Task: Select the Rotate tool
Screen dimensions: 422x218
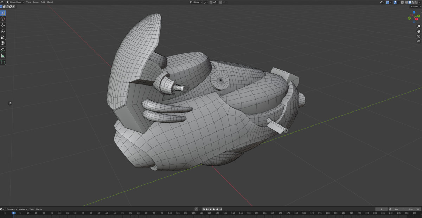Action: [x=2, y=30]
